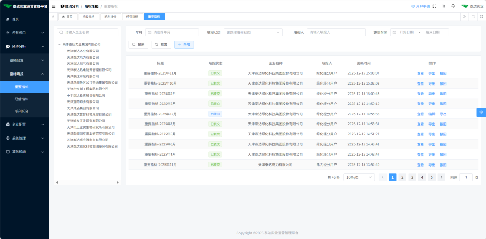Focus the company name search field
Image resolution: width=486 pixels, height=239 pixels.
coord(87,32)
